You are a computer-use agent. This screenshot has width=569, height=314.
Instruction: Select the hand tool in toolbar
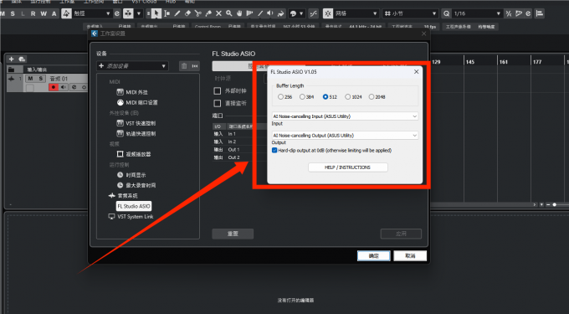239,13
